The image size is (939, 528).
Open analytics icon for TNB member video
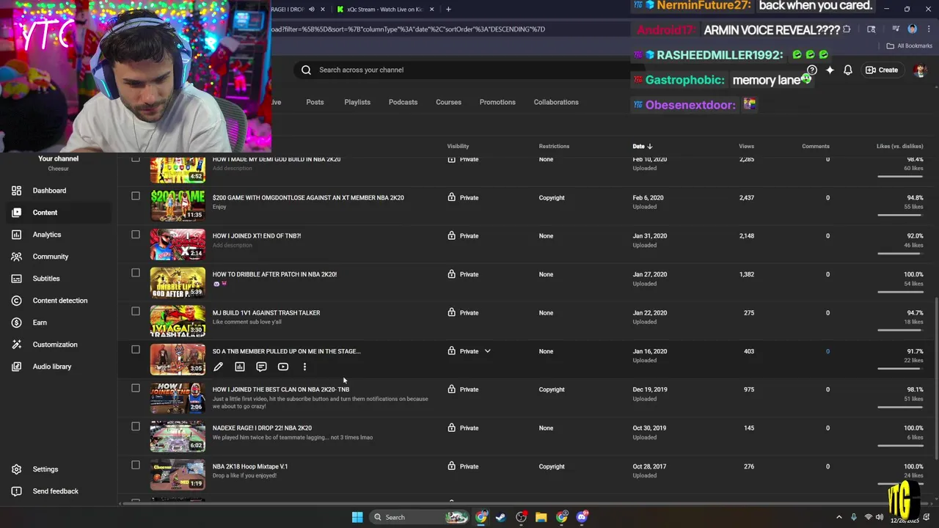240,367
